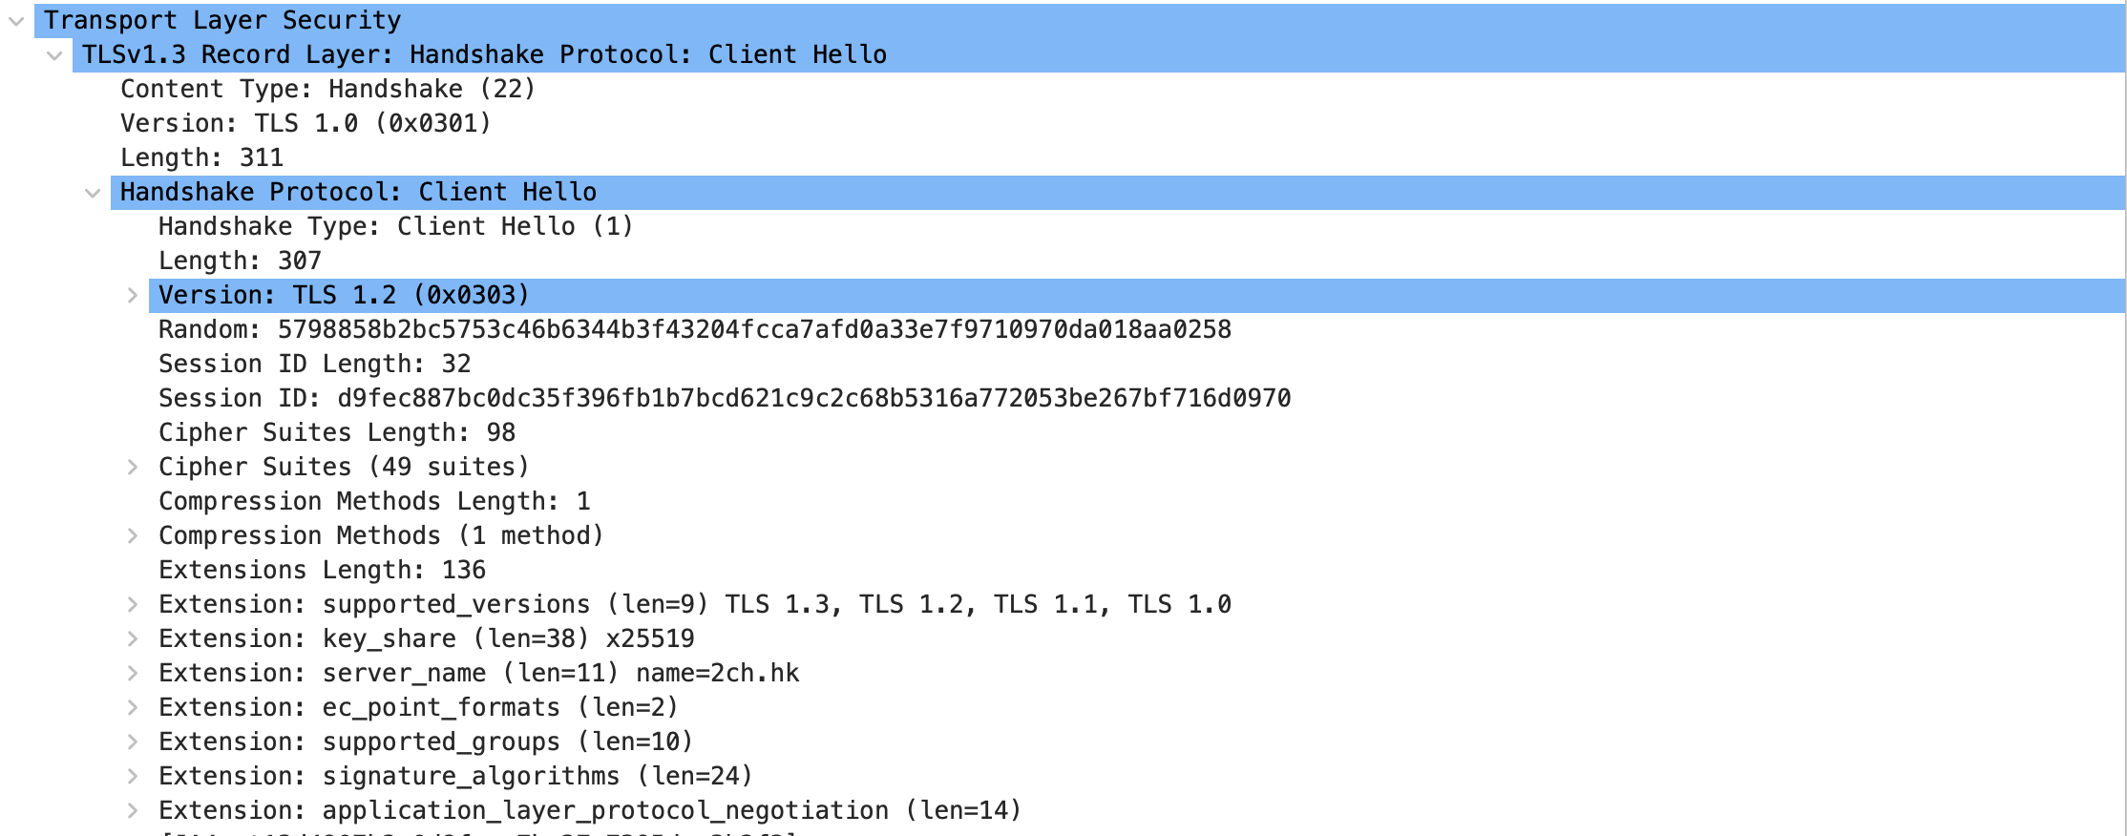Select record Version: TLS 1.0 row
The image size is (2127, 836).
[1118, 124]
